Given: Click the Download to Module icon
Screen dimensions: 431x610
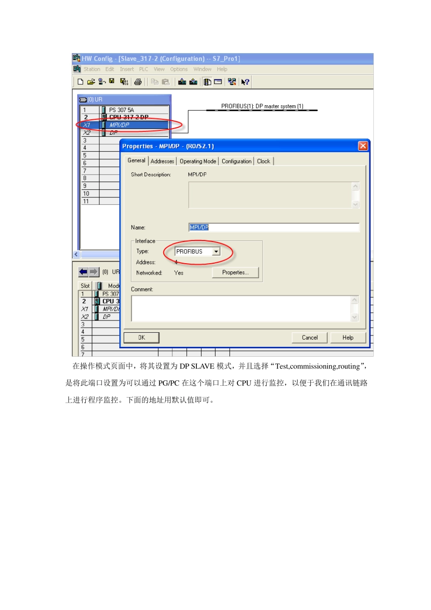Looking at the screenshot, I should (x=182, y=82).
